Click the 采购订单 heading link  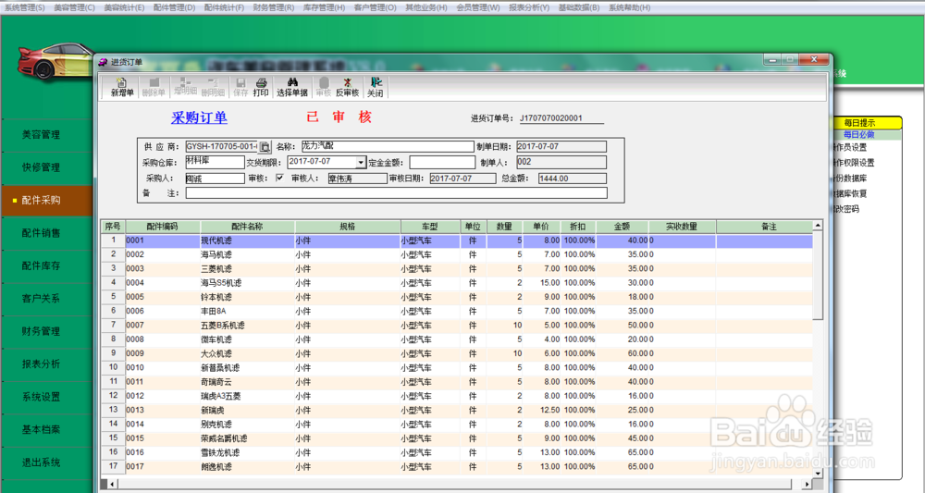click(199, 117)
